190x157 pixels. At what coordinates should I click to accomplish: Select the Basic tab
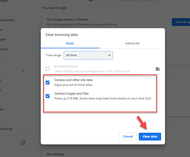pos(70,43)
